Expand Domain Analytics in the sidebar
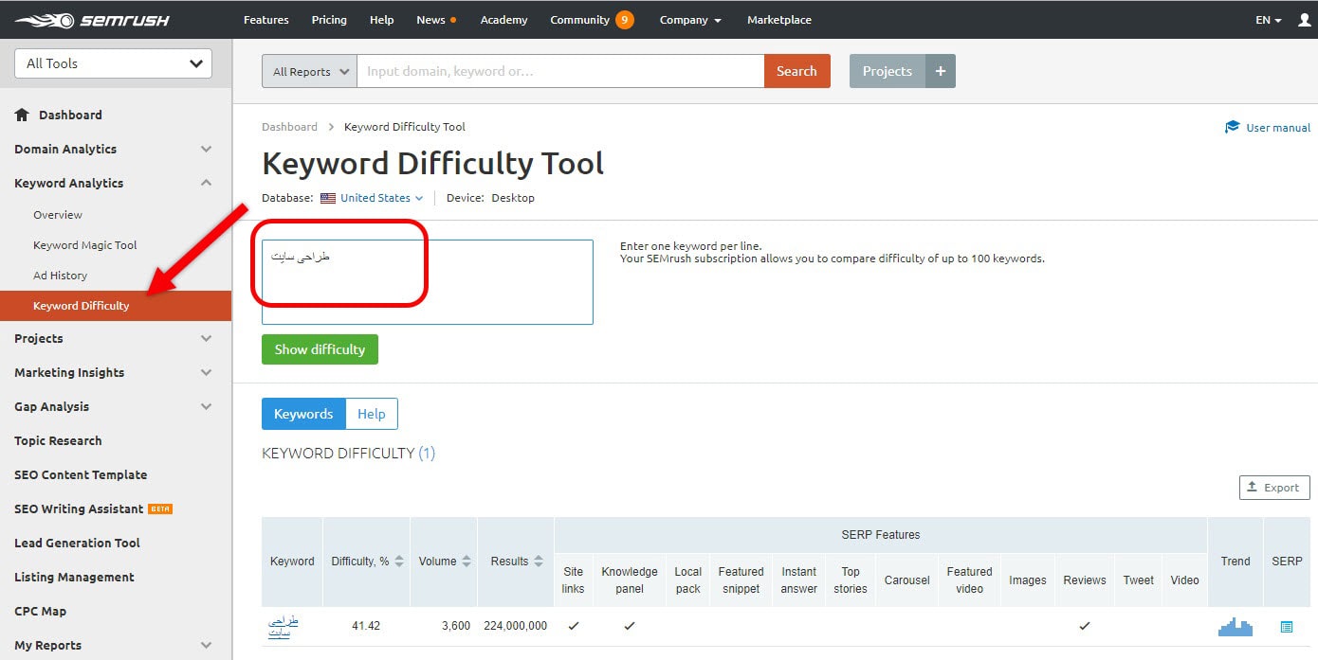1318x660 pixels. (64, 149)
